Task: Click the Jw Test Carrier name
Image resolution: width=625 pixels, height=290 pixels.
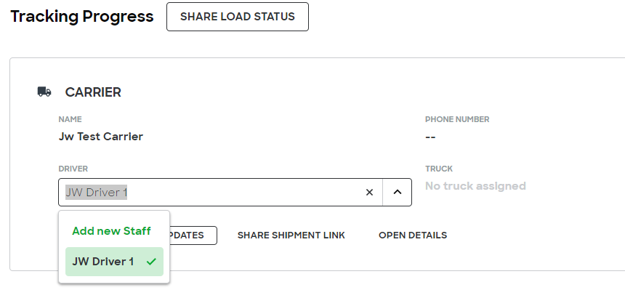Action: click(101, 137)
